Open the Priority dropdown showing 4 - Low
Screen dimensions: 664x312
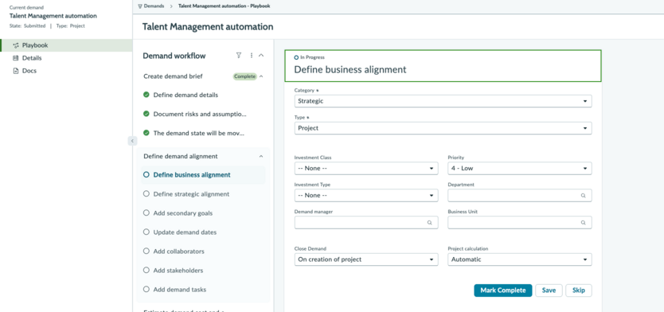pos(520,168)
